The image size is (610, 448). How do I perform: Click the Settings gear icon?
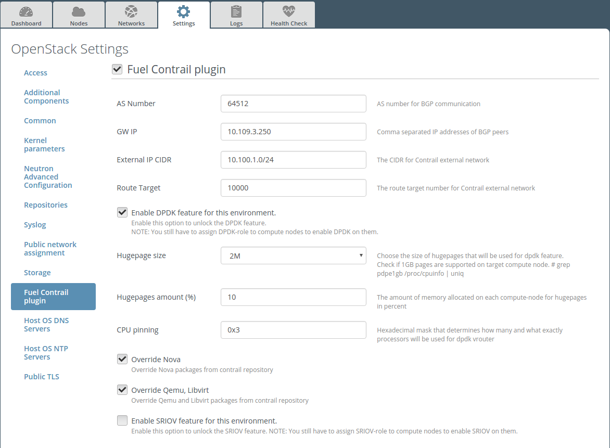pos(184,11)
